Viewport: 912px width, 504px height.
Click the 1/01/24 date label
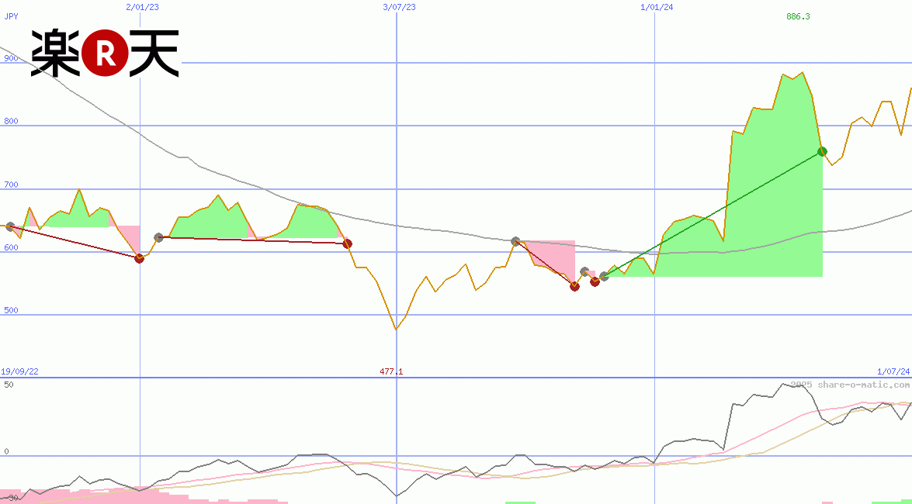coord(657,7)
